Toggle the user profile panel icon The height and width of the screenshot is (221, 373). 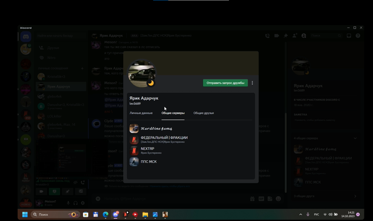[304, 35]
